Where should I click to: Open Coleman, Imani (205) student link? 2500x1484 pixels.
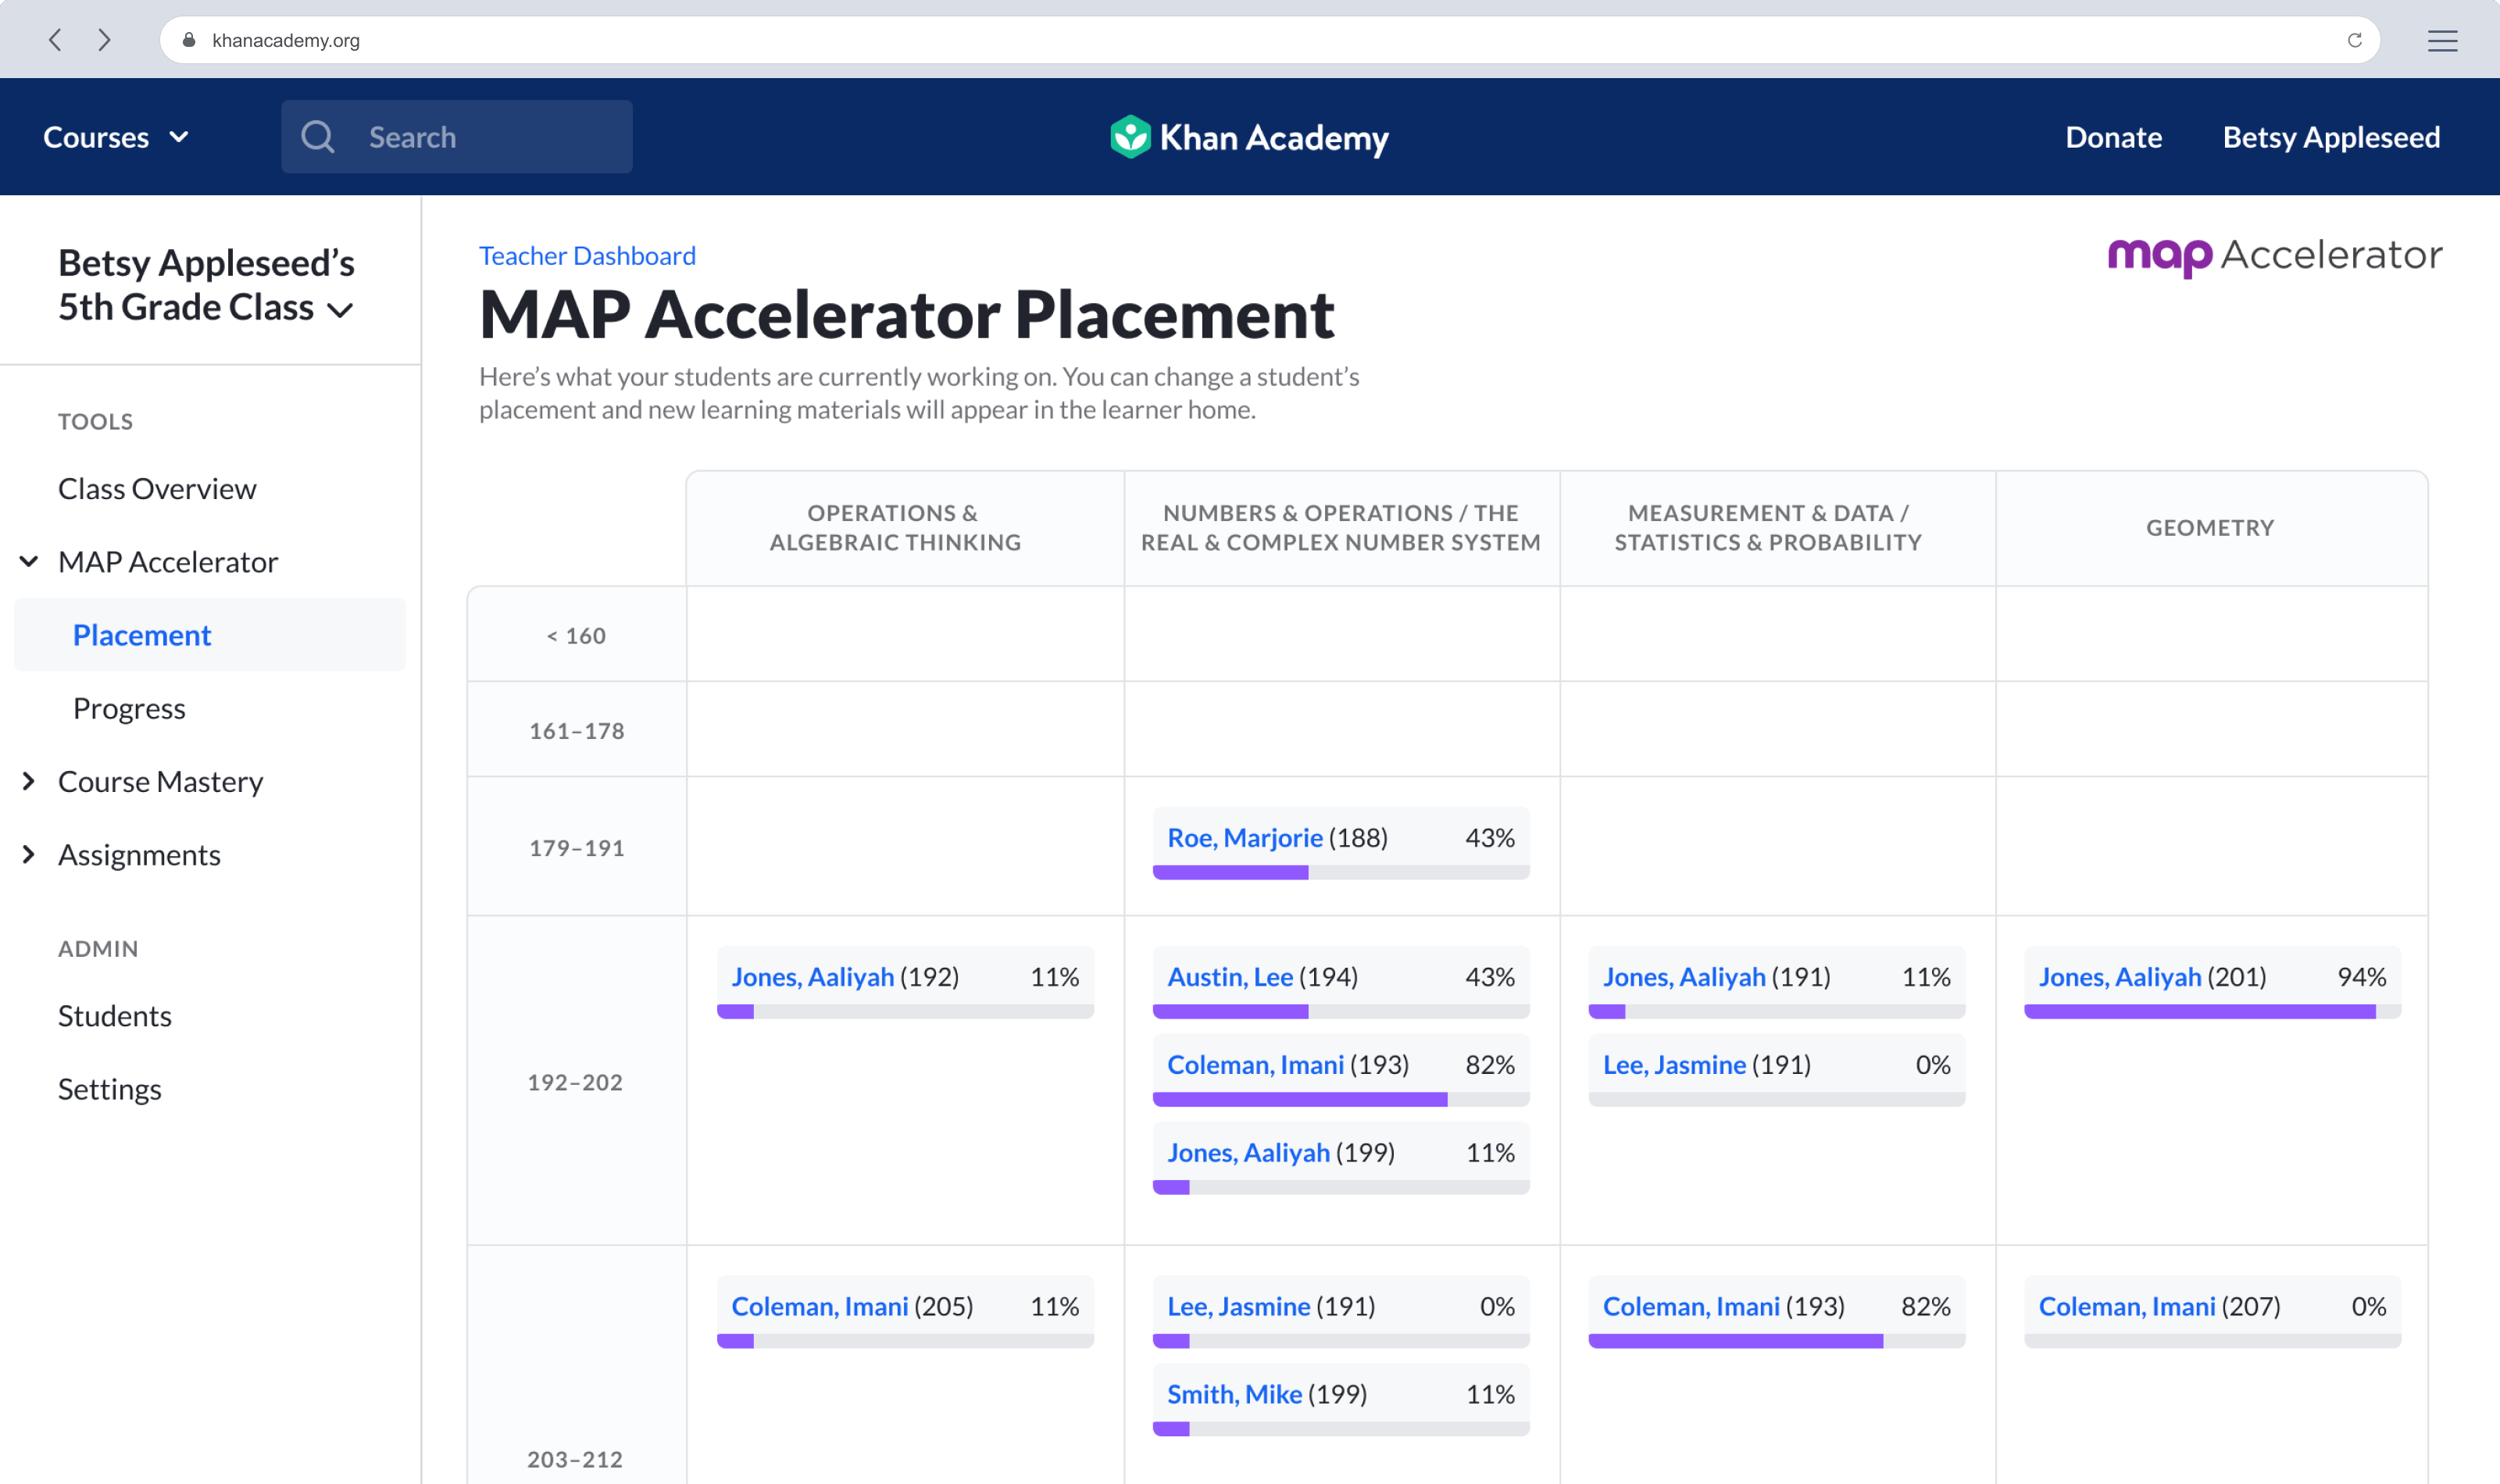pos(819,1306)
